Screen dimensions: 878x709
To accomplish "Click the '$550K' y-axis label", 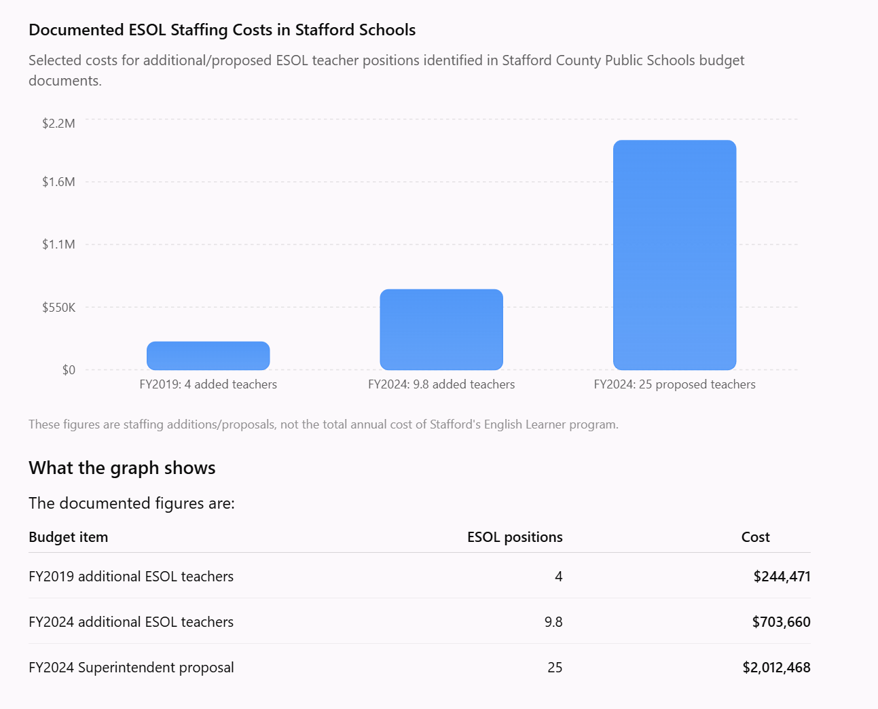I will [58, 307].
